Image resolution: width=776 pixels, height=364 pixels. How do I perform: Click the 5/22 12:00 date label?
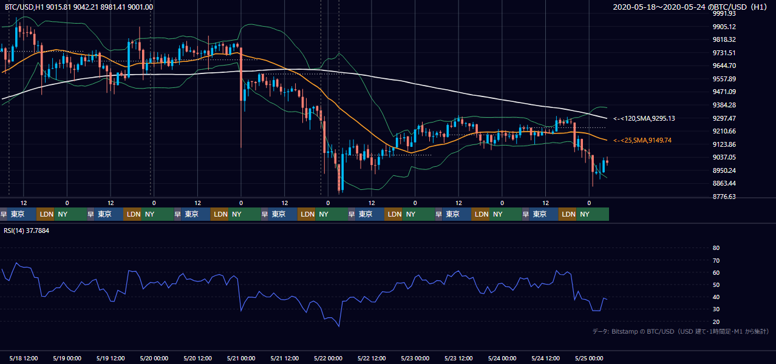pos(372,359)
